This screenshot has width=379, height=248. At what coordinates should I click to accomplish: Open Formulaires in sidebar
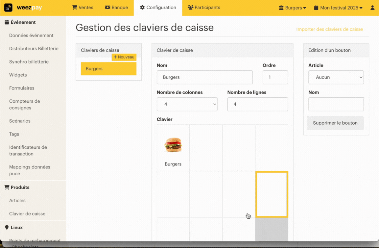click(x=22, y=88)
